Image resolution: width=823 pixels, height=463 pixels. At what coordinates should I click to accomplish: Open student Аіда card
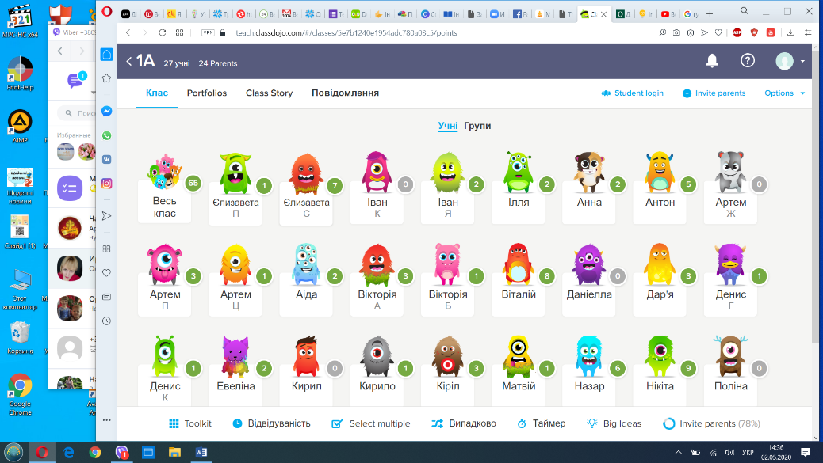pyautogui.click(x=306, y=280)
